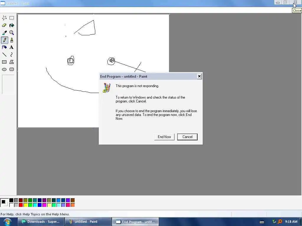This screenshot has width=302, height=226.
Task: Choose the bright red palette color
Action: click(x=21, y=205)
